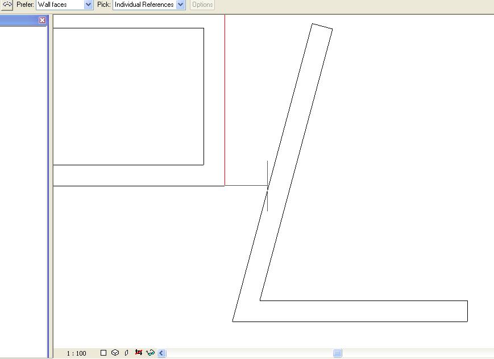Toggle the Shadows icon in view bar
Viewport: 494px width, 359px height.
(126, 353)
